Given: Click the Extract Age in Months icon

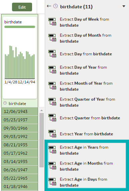Looking at the screenshot, I should 52,166.
